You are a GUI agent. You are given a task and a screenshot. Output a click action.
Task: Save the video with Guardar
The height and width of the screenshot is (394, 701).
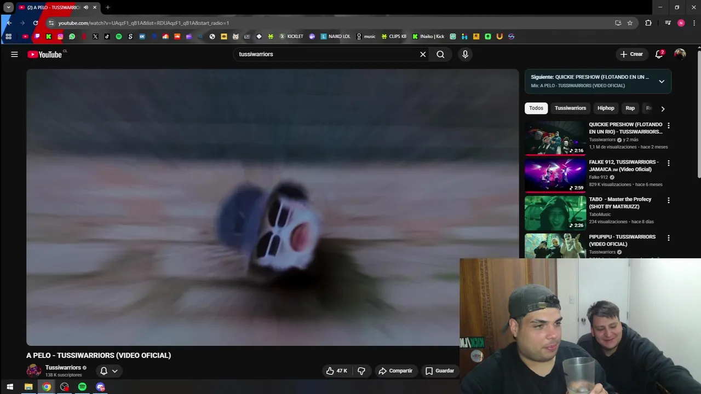pos(440,371)
